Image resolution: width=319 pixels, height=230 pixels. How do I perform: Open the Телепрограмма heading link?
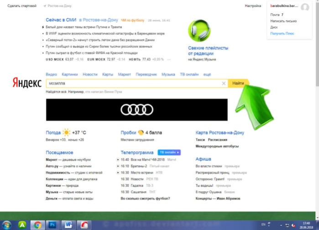coord(137,153)
